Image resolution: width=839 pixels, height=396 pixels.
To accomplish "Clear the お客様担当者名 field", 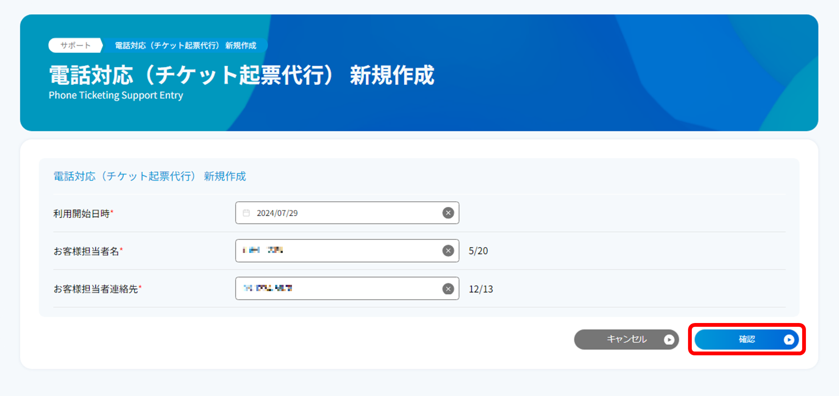I will tap(448, 251).
